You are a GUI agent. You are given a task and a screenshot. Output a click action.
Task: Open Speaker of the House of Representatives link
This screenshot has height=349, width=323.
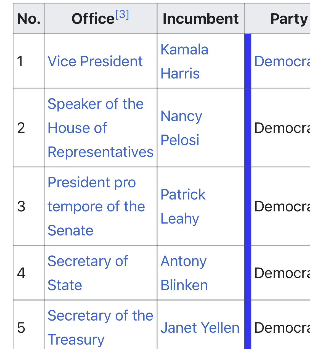(x=100, y=128)
